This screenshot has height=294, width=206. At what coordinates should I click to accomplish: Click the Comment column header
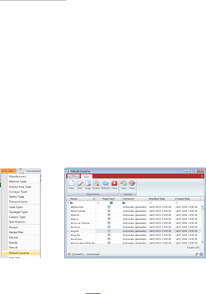[135, 199]
